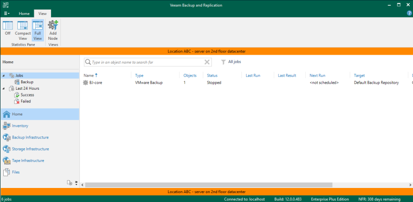Image resolution: width=413 pixels, height=202 pixels.
Task: Open Storage Infrastructure view
Action: coord(30,149)
